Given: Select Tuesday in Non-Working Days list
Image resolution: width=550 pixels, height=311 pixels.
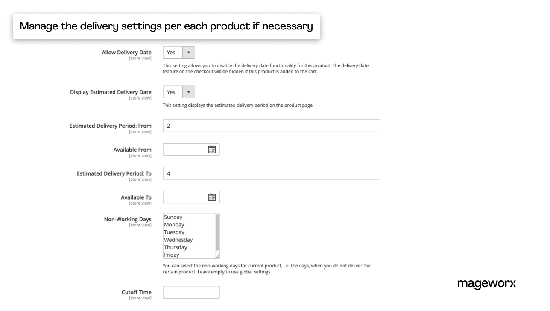Looking at the screenshot, I should point(174,232).
